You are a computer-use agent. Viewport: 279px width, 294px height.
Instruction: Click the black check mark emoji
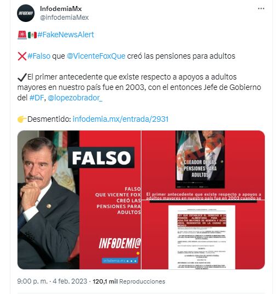tap(22, 77)
